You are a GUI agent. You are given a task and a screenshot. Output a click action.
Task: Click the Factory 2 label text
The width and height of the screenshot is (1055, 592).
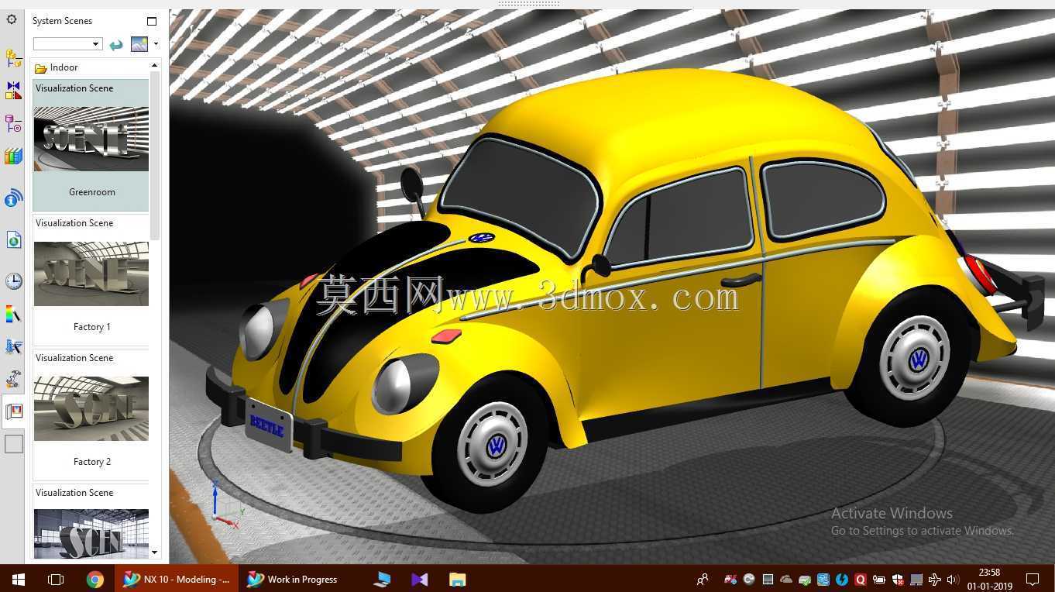92,462
